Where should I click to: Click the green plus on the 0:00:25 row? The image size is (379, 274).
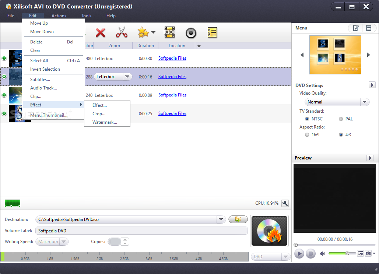coord(4,113)
